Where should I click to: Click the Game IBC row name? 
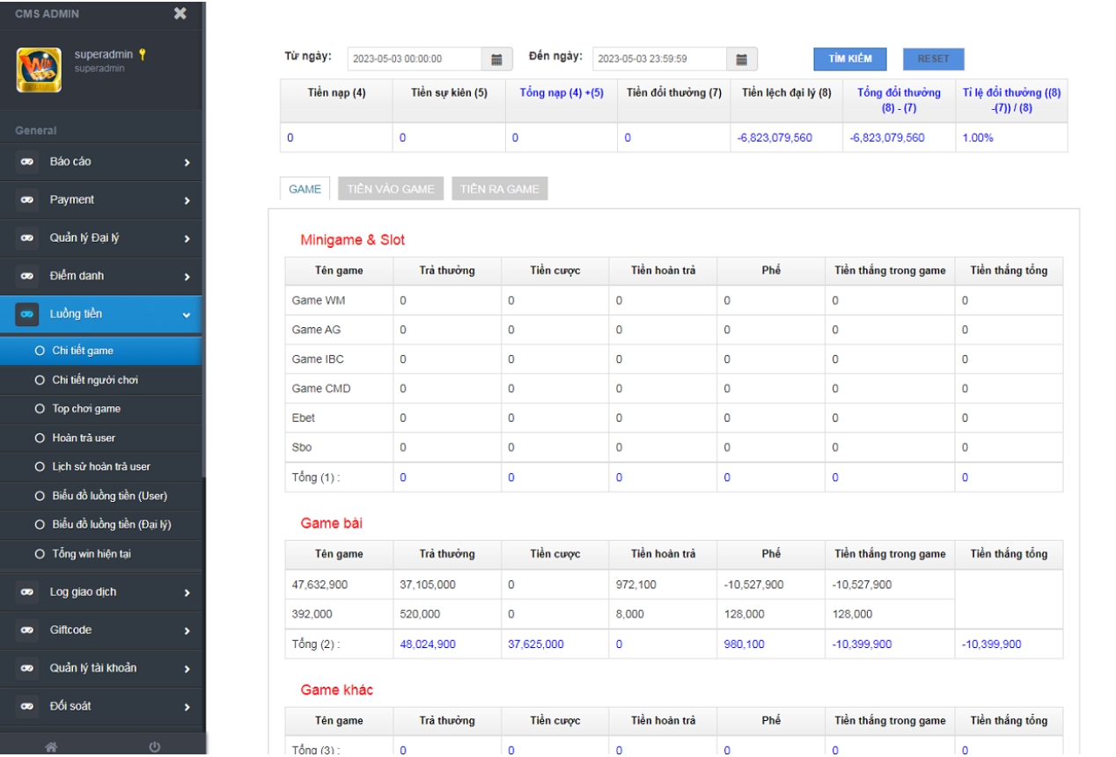(x=319, y=360)
